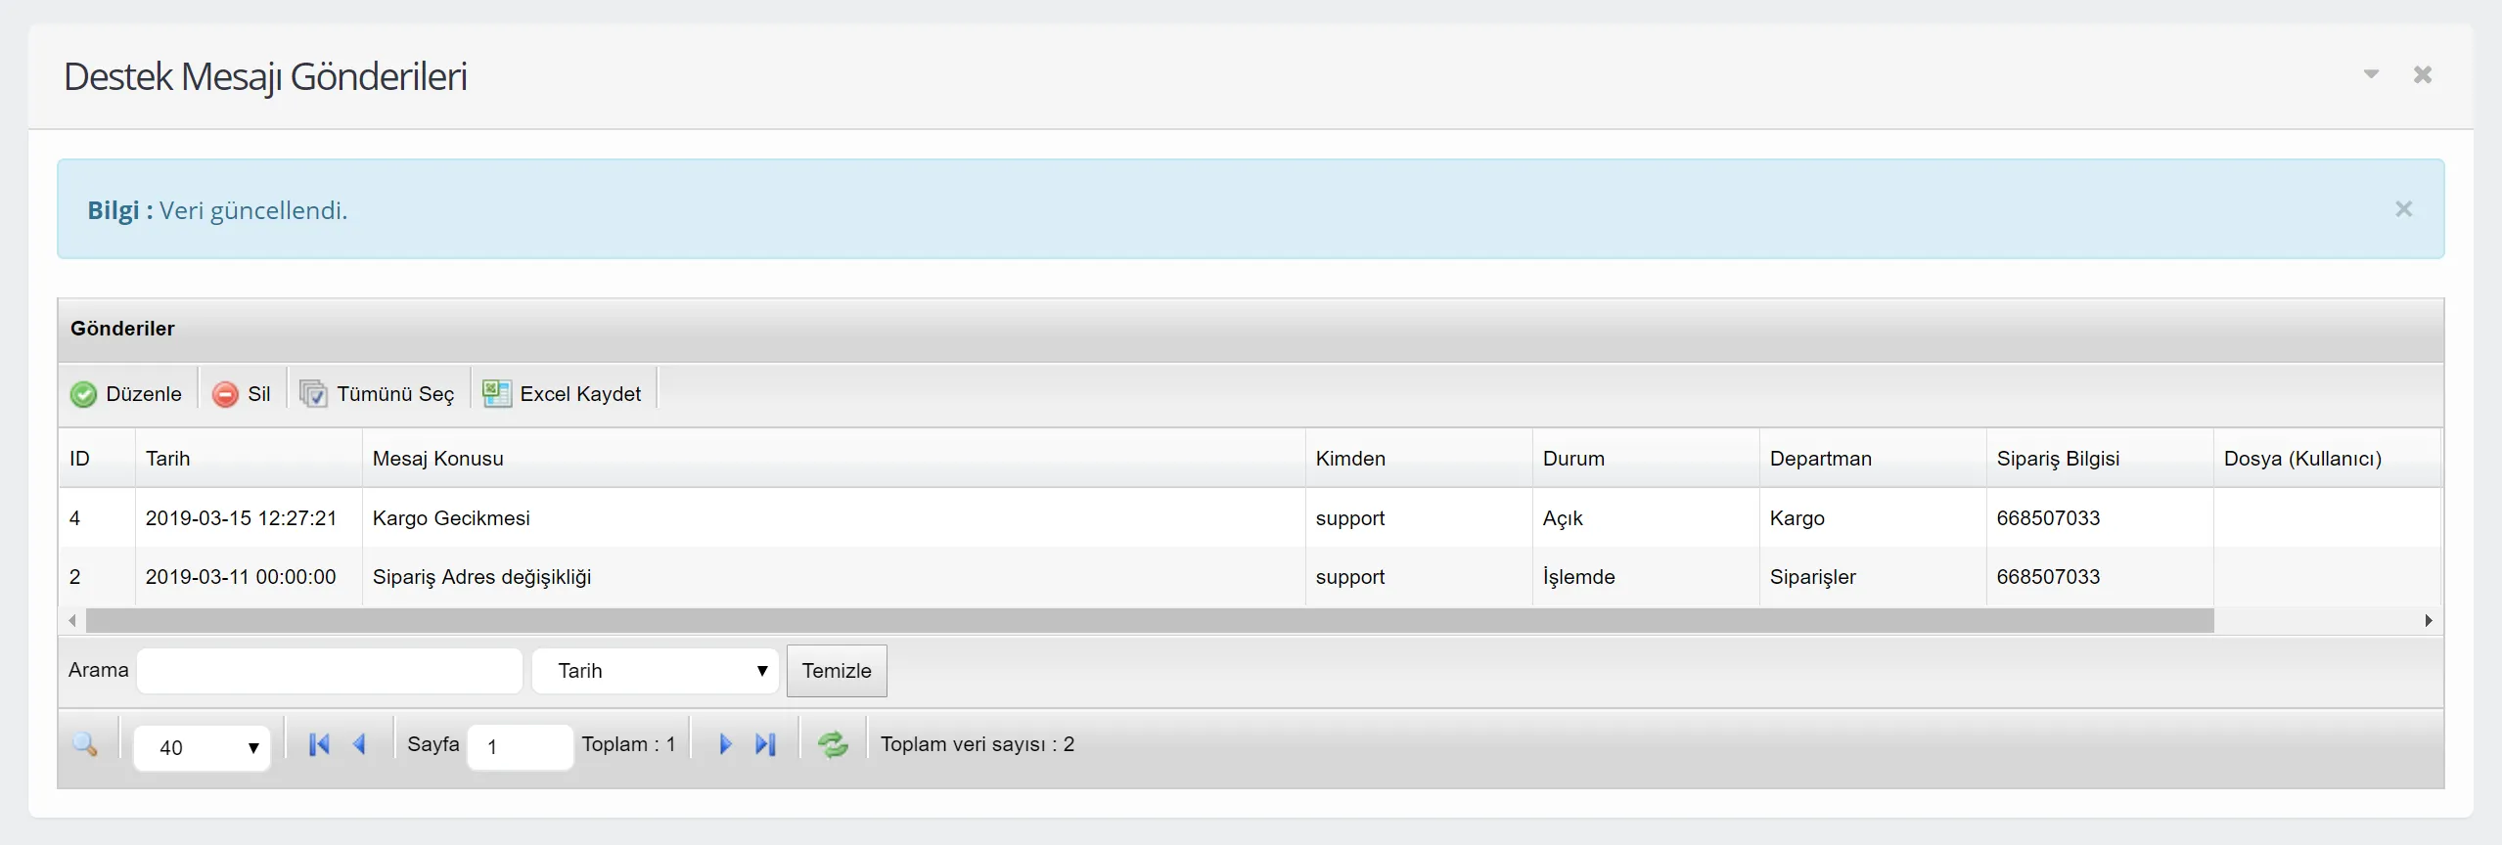This screenshot has height=845, width=2502.
Task: Click the magnifying glass search icon
Action: (85, 745)
